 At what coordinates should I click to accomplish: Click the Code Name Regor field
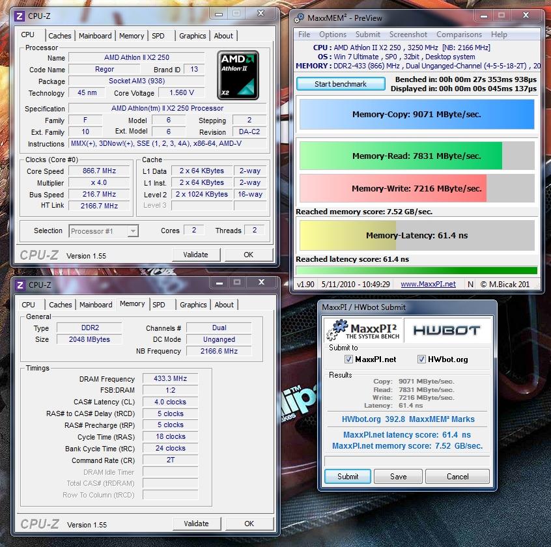[x=104, y=69]
